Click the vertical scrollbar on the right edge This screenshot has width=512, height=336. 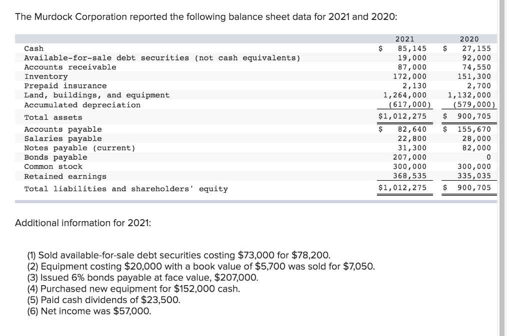pyautogui.click(x=502, y=168)
